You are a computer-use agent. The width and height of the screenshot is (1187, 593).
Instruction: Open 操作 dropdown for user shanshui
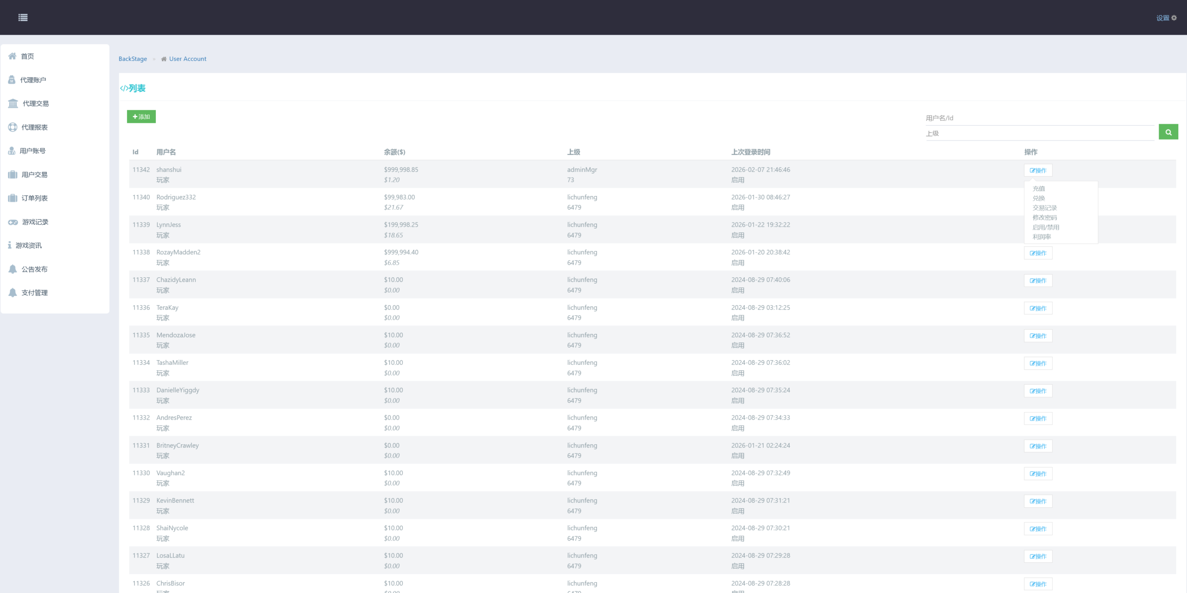[x=1038, y=171]
